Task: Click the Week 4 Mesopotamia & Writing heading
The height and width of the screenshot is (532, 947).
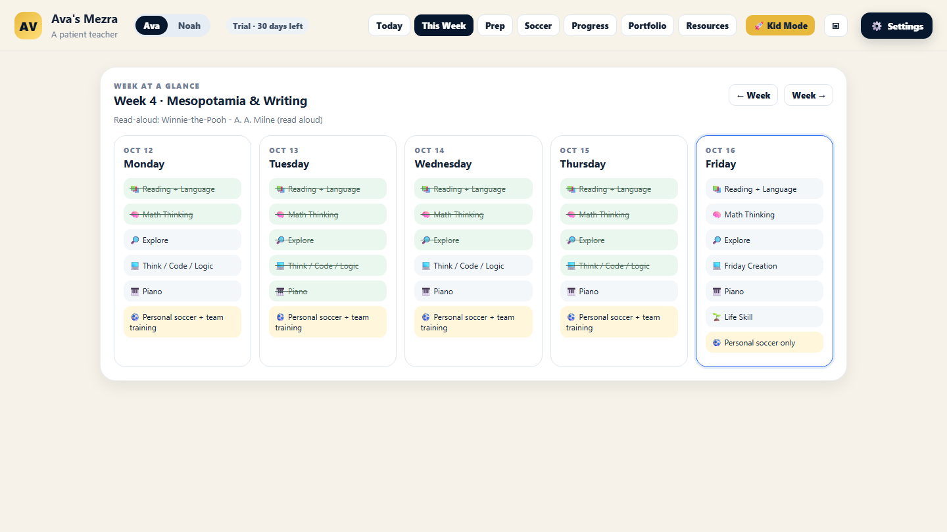Action: pos(210,101)
